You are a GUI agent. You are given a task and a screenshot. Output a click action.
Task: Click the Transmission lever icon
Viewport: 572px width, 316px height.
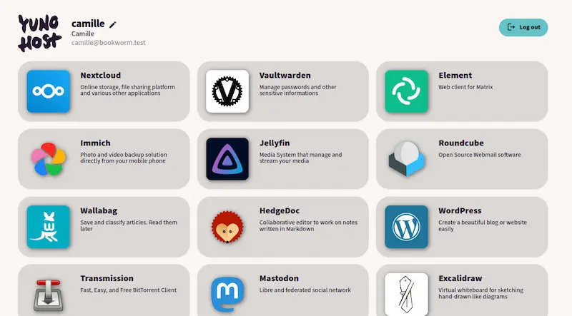pyautogui.click(x=48, y=295)
